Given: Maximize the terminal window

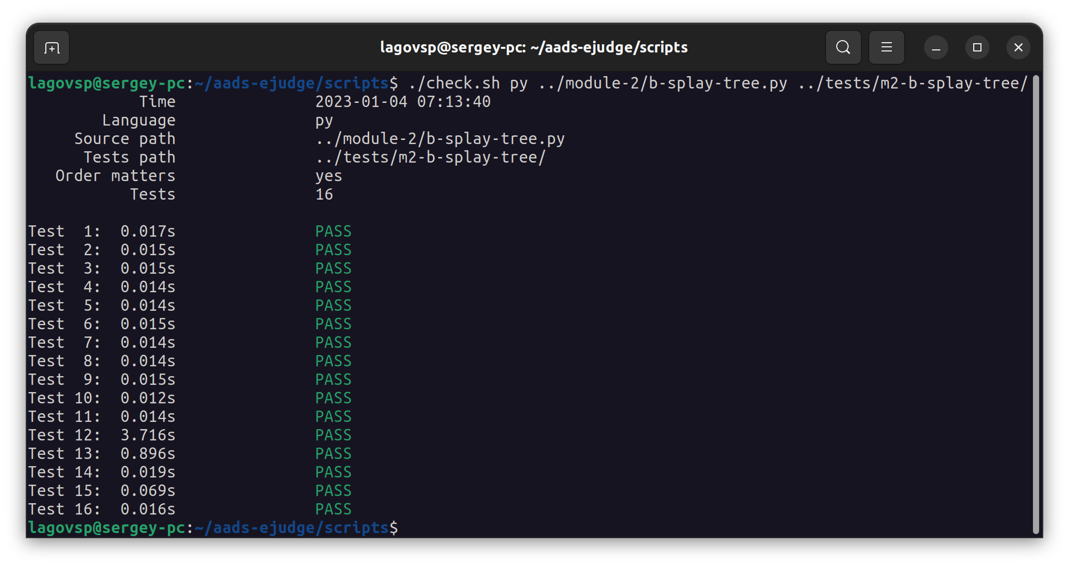Looking at the screenshot, I should point(977,48).
